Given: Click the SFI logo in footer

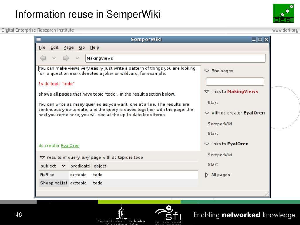Looking at the screenshot, I should point(168,214).
